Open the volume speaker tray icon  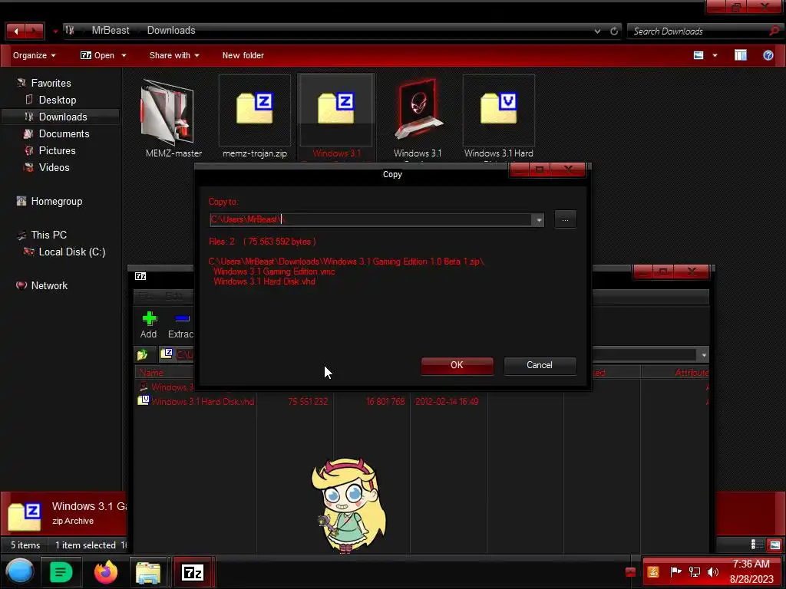point(712,572)
